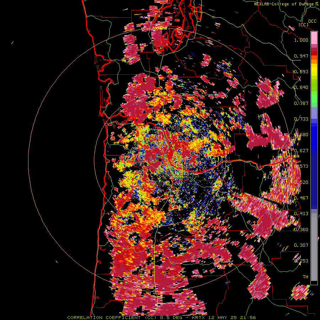This screenshot has height=320, width=320.
Task: Click the 50 NMI range ring label
Action: (160, 94)
